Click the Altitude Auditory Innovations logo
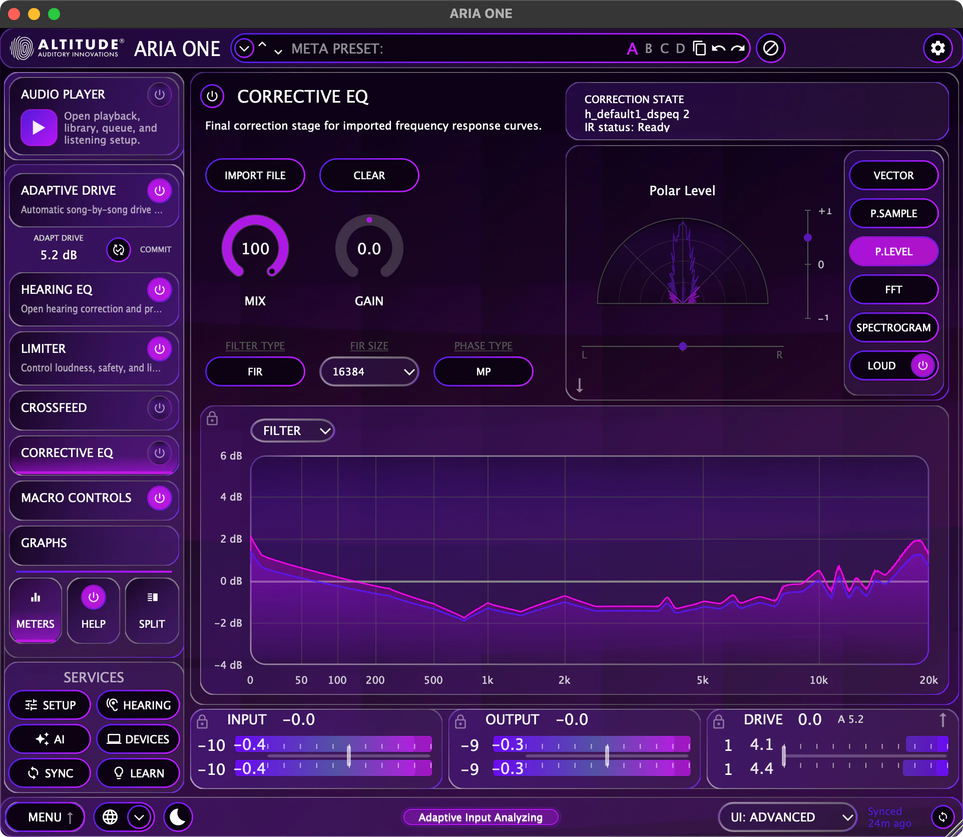The width and height of the screenshot is (963, 837). pyautogui.click(x=67, y=49)
